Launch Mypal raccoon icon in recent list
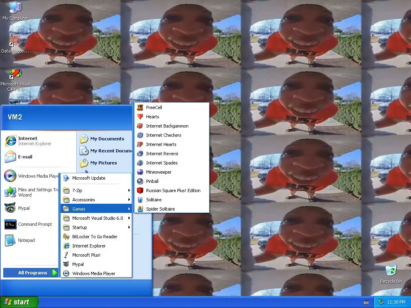Screen dimensions: 411x308 (10, 208)
